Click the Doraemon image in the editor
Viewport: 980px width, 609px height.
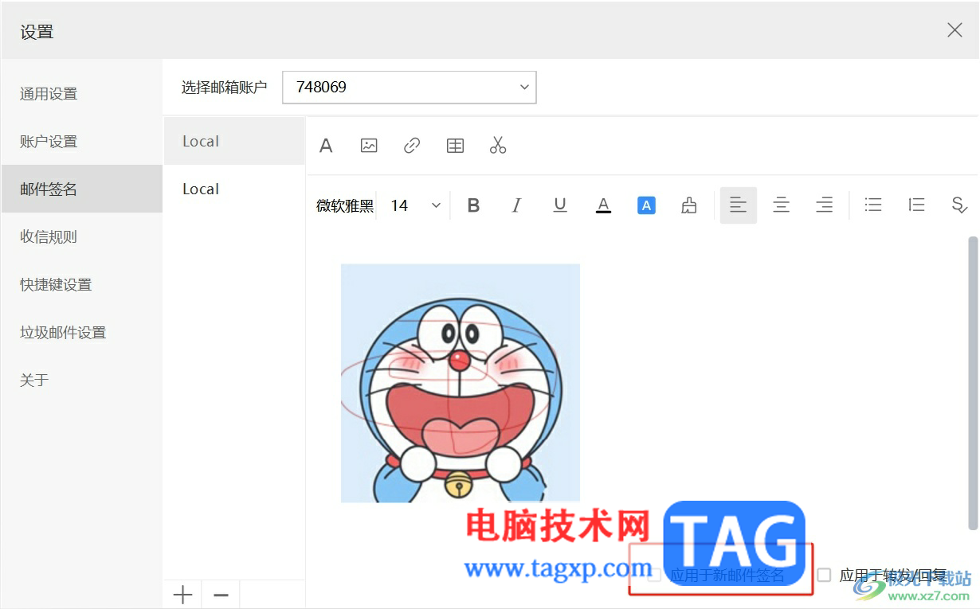461,383
